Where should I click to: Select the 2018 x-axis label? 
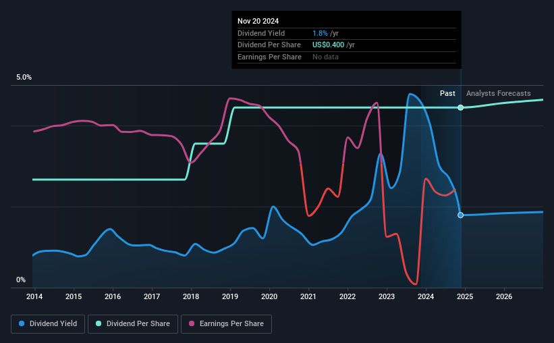(191, 296)
